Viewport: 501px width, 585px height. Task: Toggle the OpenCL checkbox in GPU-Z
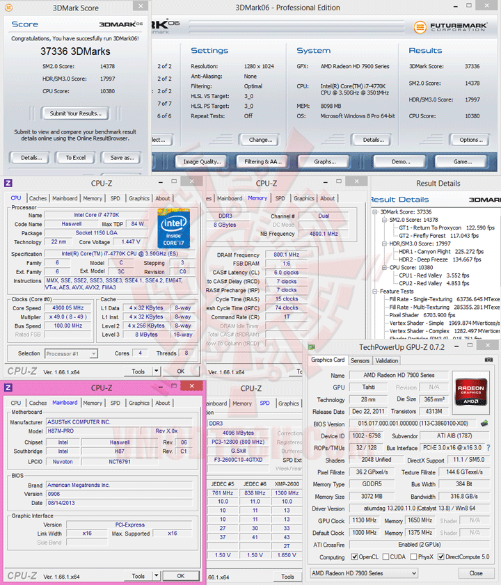click(354, 556)
